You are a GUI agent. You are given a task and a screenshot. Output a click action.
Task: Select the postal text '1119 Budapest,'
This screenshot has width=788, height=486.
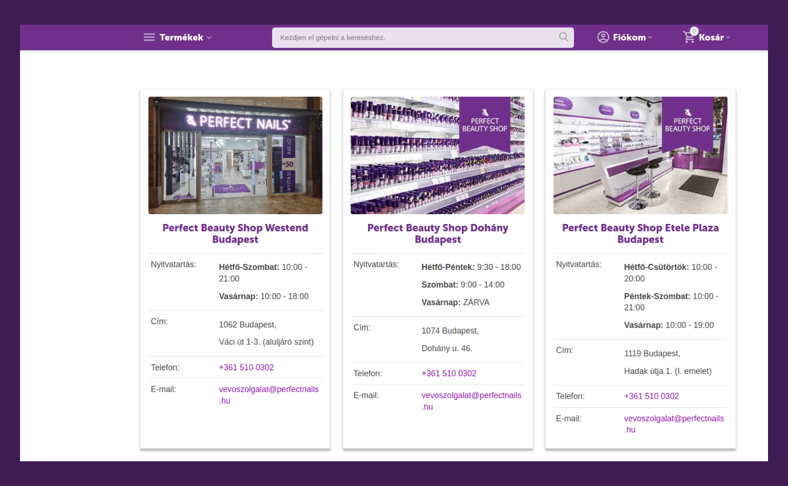coord(652,353)
